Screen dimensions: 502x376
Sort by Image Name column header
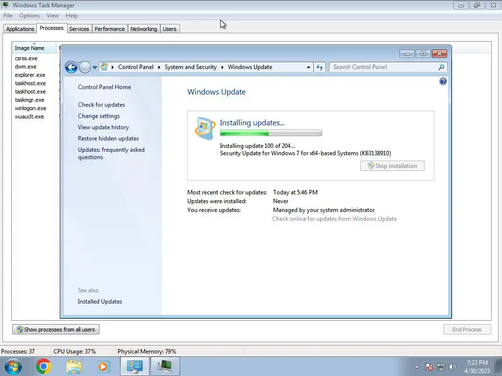coord(34,47)
